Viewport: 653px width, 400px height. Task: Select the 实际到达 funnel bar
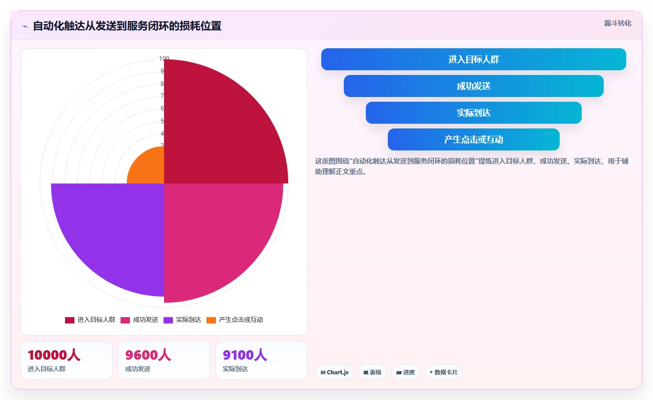click(x=473, y=113)
